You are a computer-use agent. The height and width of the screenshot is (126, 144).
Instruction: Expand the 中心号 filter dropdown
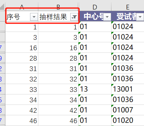(107, 17)
